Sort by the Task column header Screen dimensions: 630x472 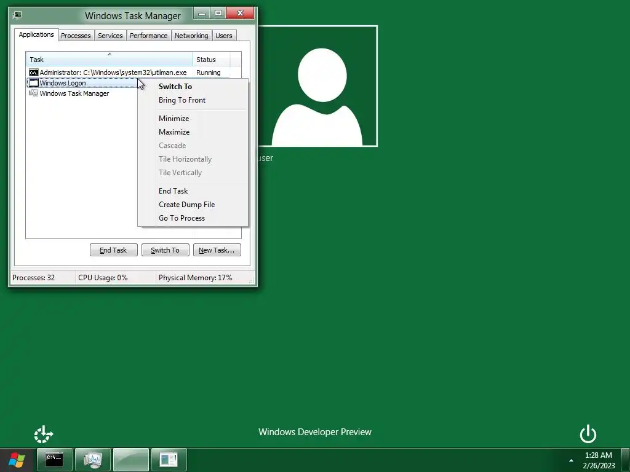click(x=110, y=60)
